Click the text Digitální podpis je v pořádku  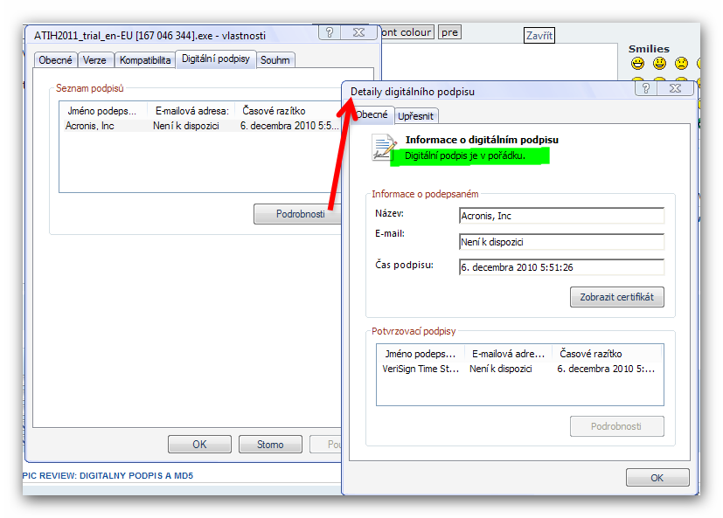tap(465, 155)
